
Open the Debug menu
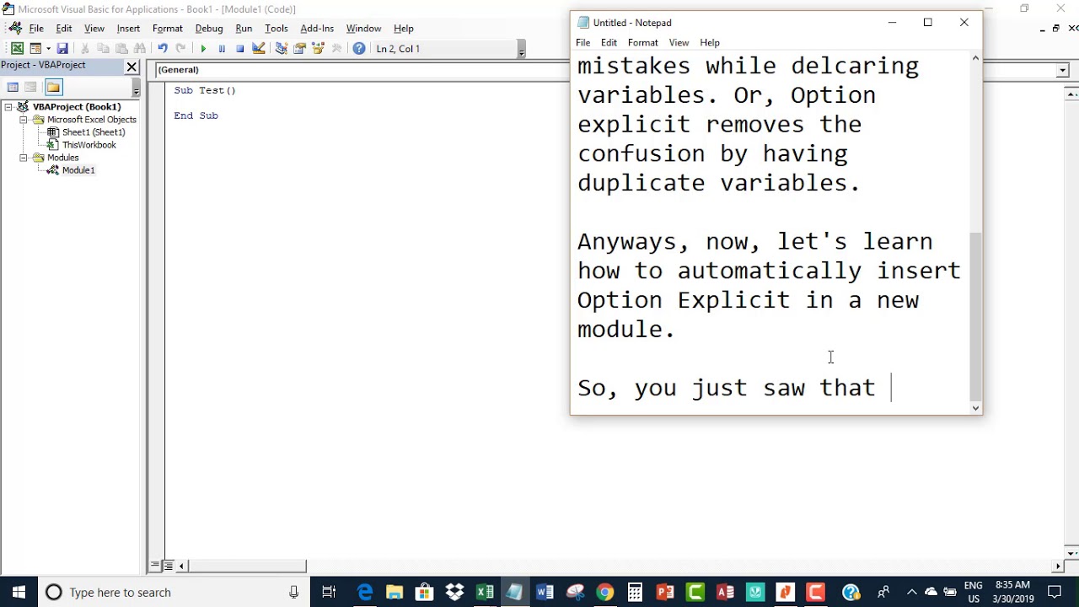pyautogui.click(x=209, y=29)
